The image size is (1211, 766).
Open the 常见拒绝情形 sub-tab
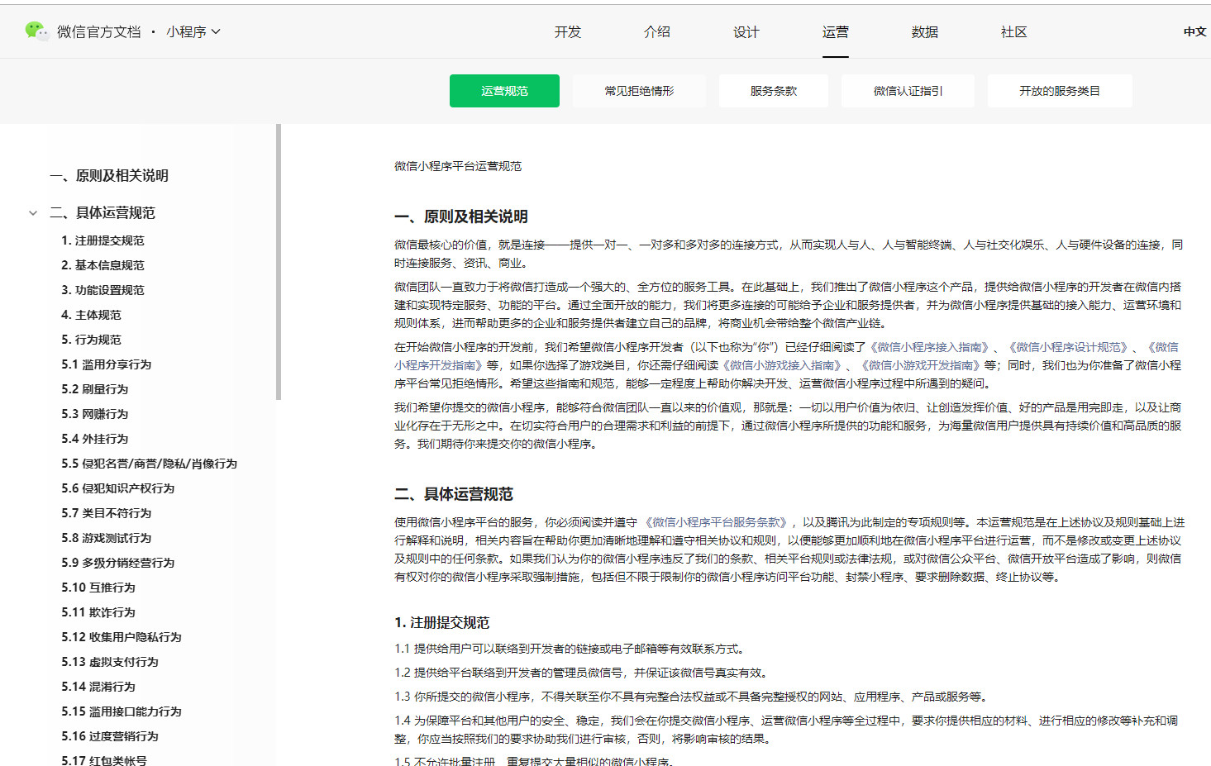(639, 91)
